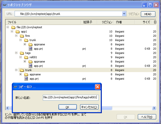The width and height of the screenshot is (161, 124).
Task: Expand appname folder under firm trunk
Action: pyautogui.click(x=25, y=44)
